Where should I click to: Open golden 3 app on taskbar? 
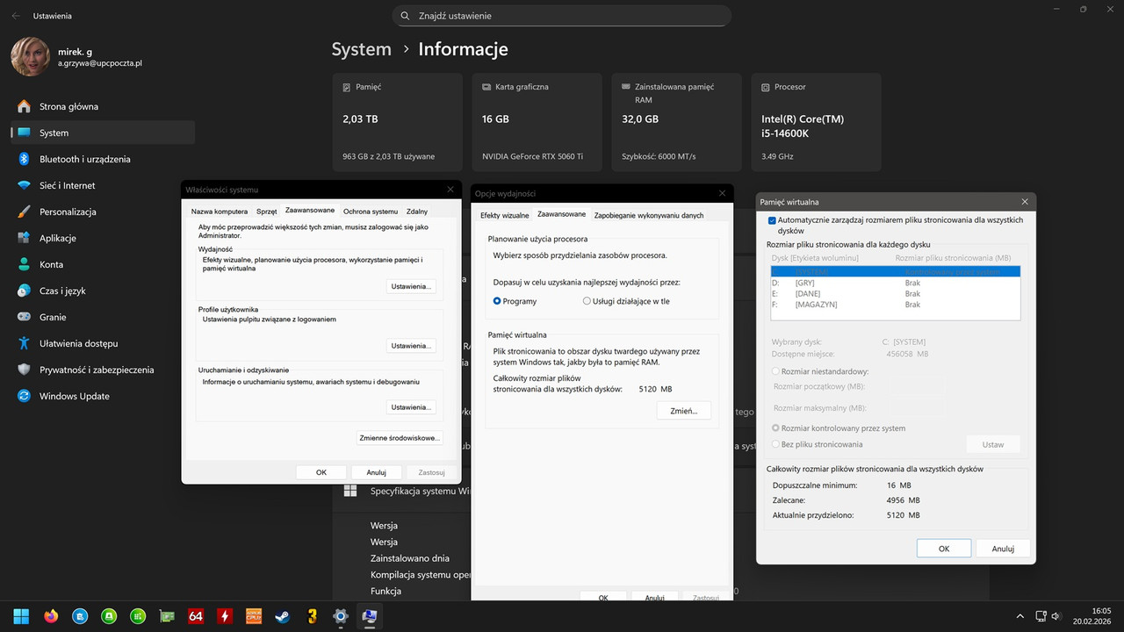point(312,616)
